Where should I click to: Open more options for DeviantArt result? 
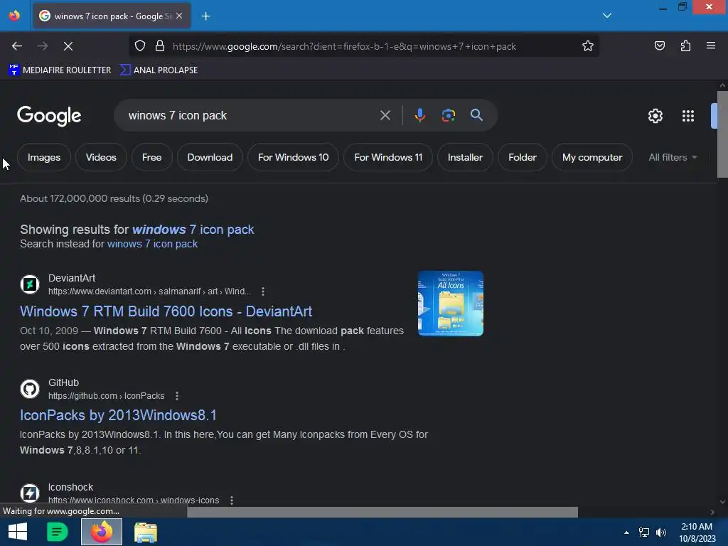click(x=263, y=291)
